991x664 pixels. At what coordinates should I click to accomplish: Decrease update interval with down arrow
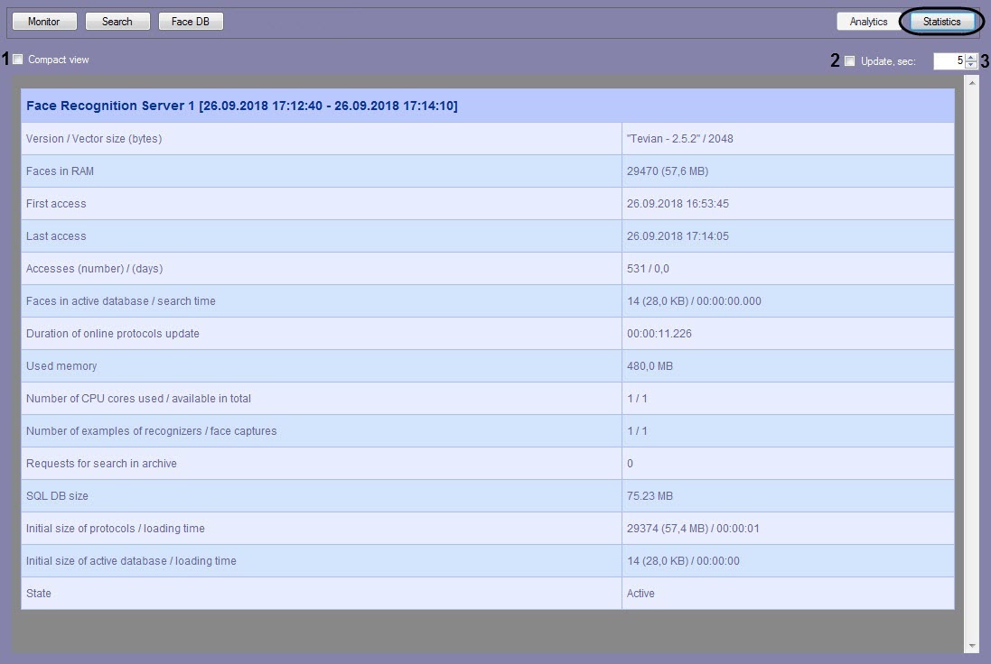coord(971,65)
